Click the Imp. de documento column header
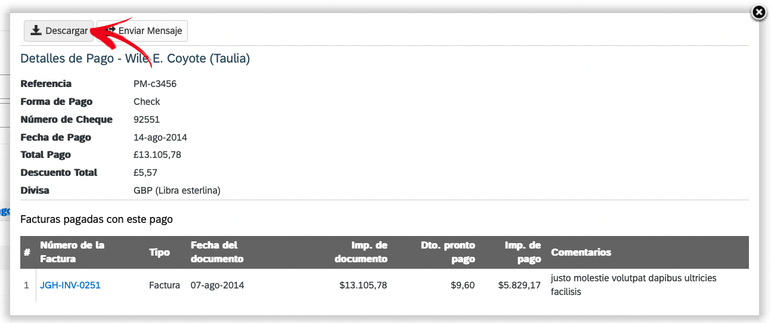Viewport: 771px width, 323px height. [361, 252]
